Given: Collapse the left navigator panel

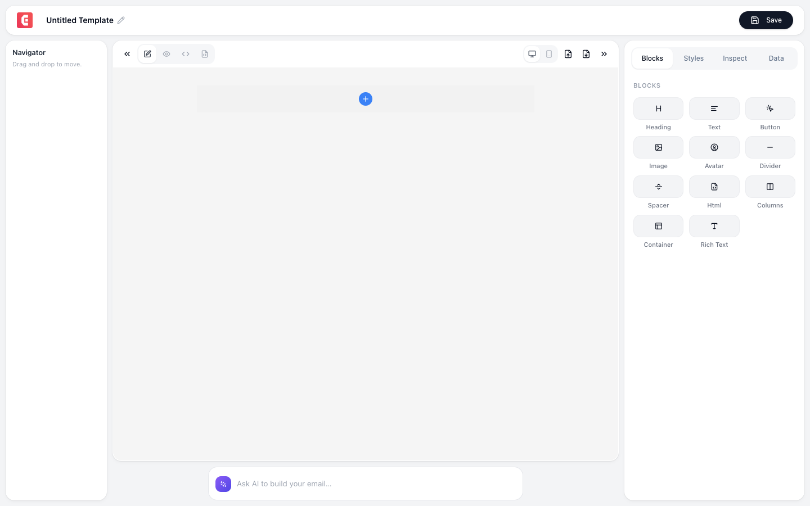Looking at the screenshot, I should point(127,54).
